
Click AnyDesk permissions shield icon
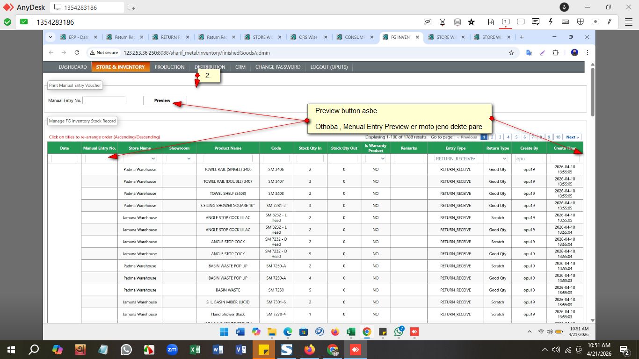click(580, 22)
